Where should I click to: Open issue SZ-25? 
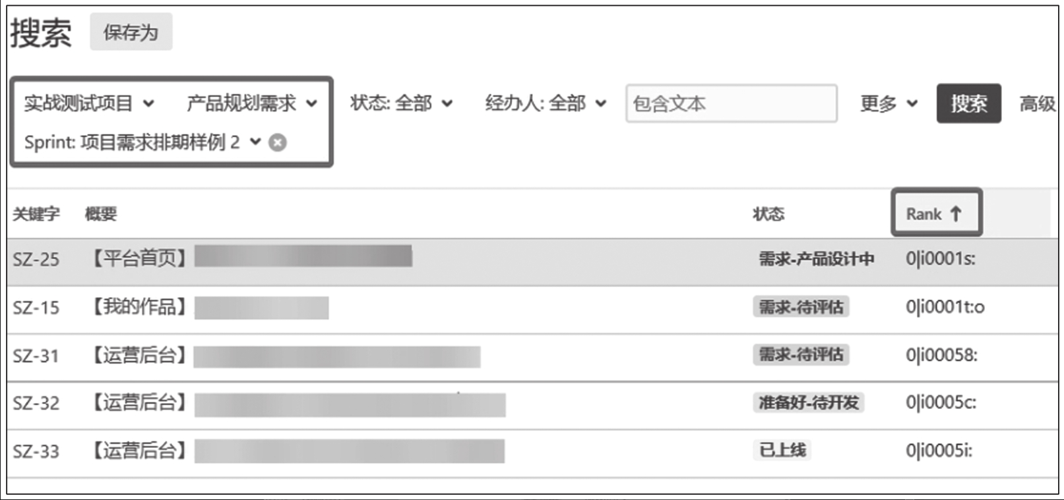pos(36,260)
